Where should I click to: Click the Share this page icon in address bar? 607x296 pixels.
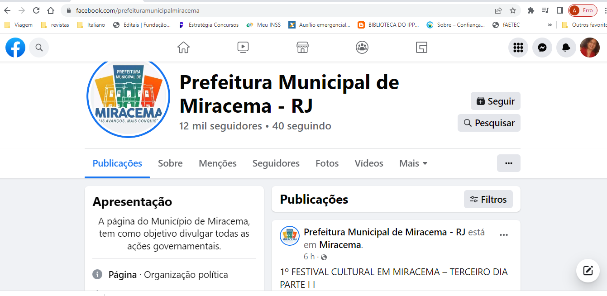[x=498, y=10]
